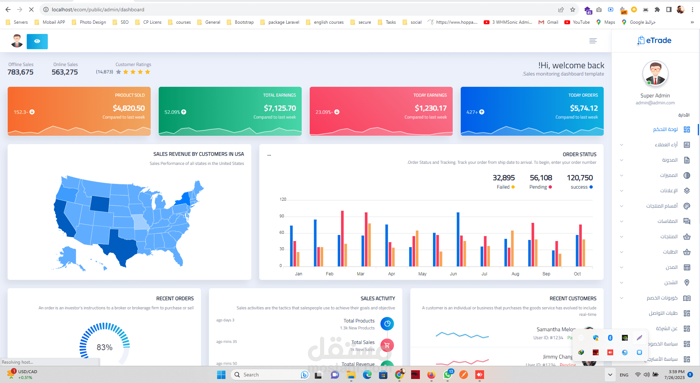Open الطلبات sidebar menu item
700x383 pixels.
tap(670, 252)
